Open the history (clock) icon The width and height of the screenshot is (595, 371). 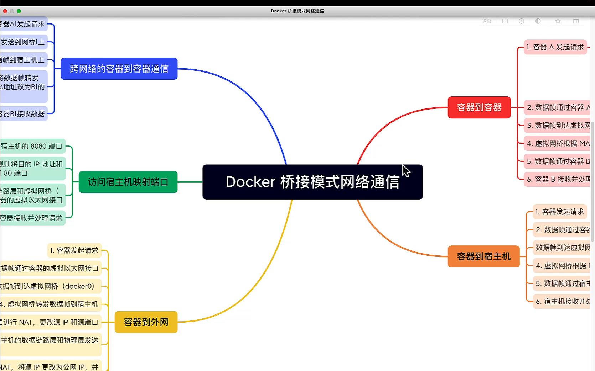coord(521,21)
